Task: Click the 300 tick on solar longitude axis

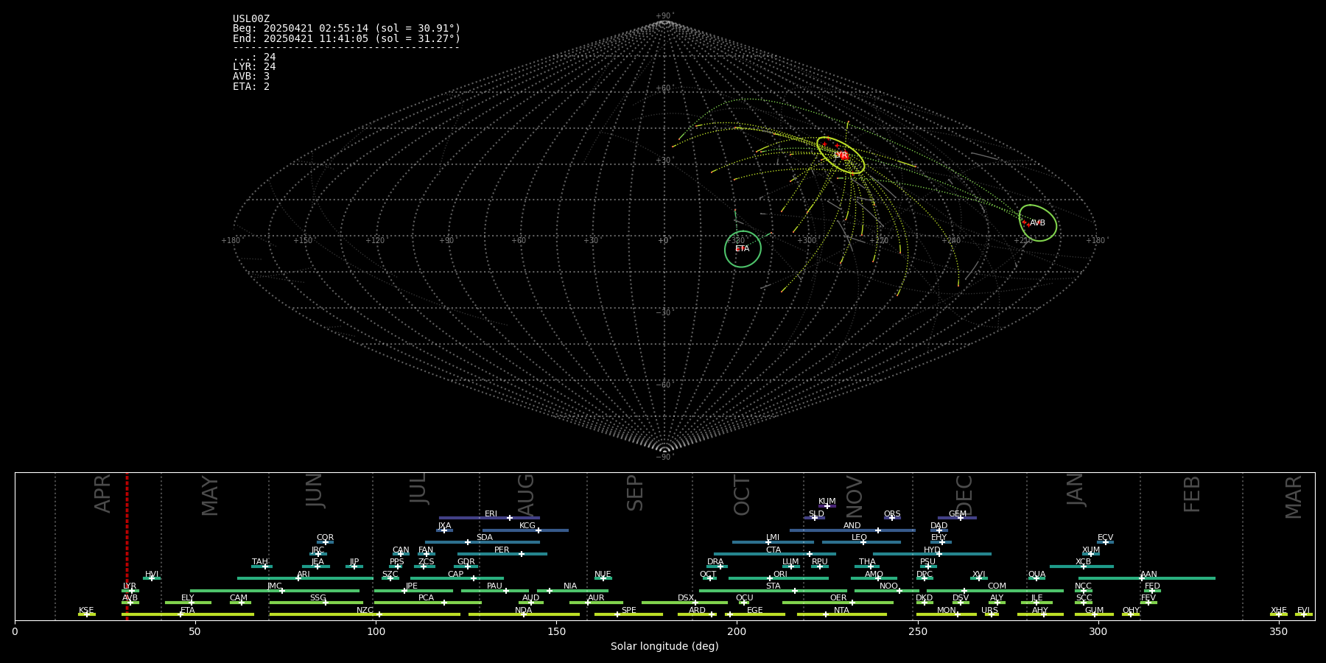Action: click(x=1098, y=631)
